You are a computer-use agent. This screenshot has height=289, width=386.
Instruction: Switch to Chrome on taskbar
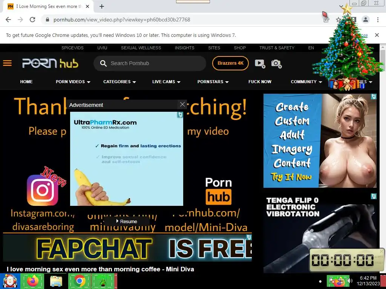coord(79,281)
